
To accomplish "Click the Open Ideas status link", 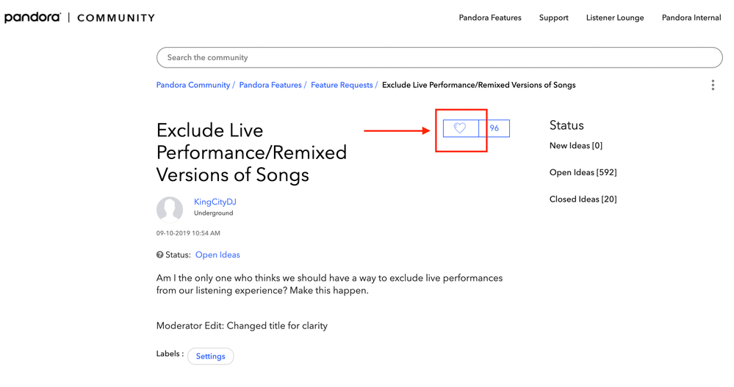I will tap(217, 255).
